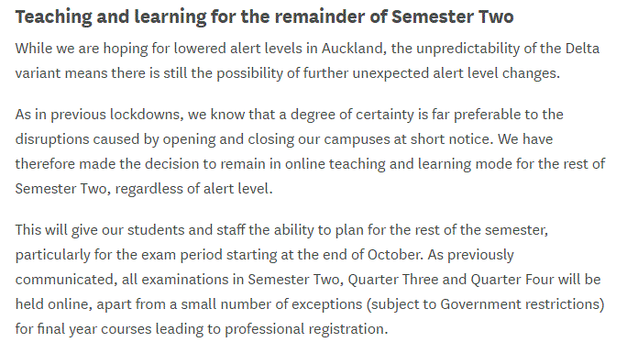Click the phrase 'Quarter Four'

512,280
